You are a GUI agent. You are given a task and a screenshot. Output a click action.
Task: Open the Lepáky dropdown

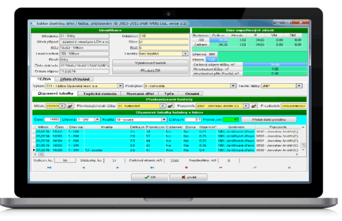click(186, 54)
